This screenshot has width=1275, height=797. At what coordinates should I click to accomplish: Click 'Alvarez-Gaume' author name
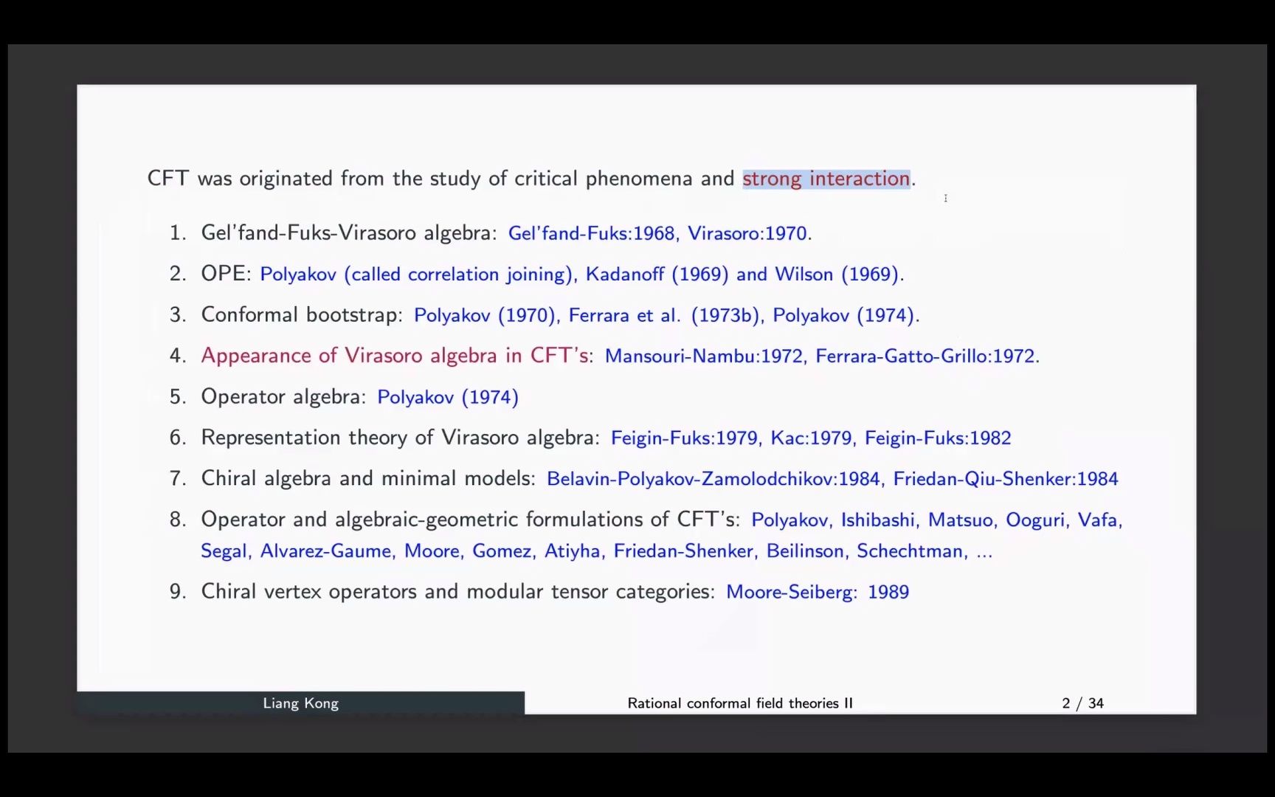tap(325, 551)
